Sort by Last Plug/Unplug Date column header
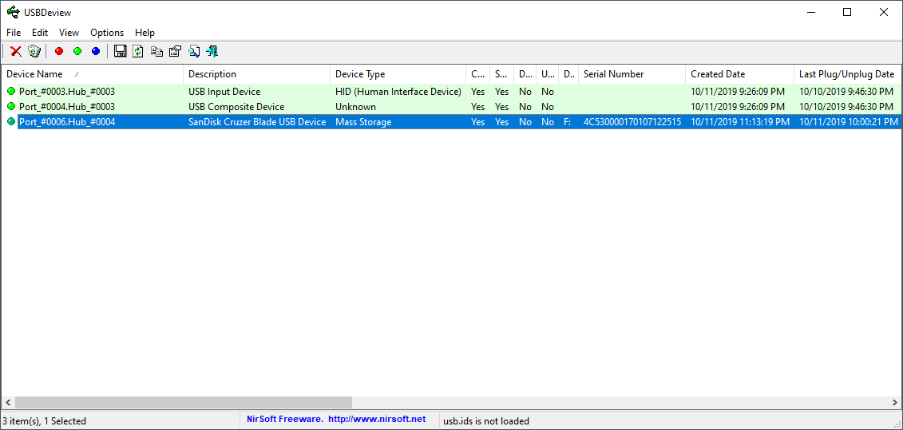This screenshot has height=430, width=903. point(846,74)
